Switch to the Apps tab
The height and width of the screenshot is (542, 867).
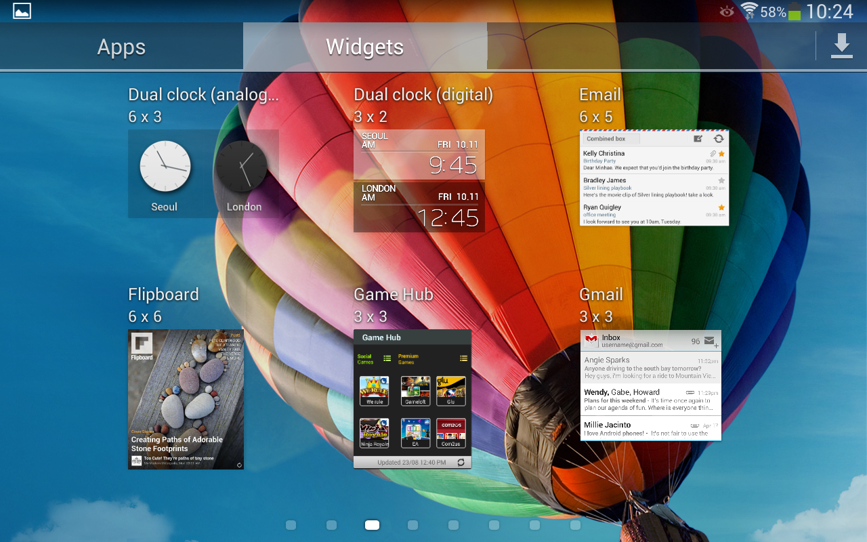pyautogui.click(x=121, y=47)
